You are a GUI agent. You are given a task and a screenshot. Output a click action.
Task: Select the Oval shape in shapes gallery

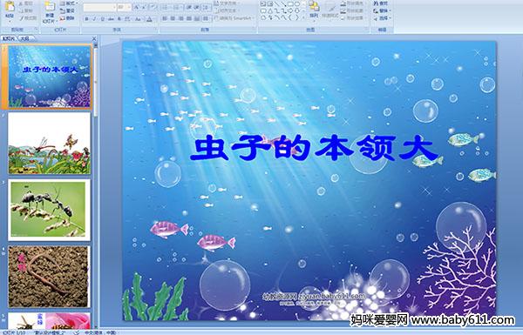[x=297, y=3]
